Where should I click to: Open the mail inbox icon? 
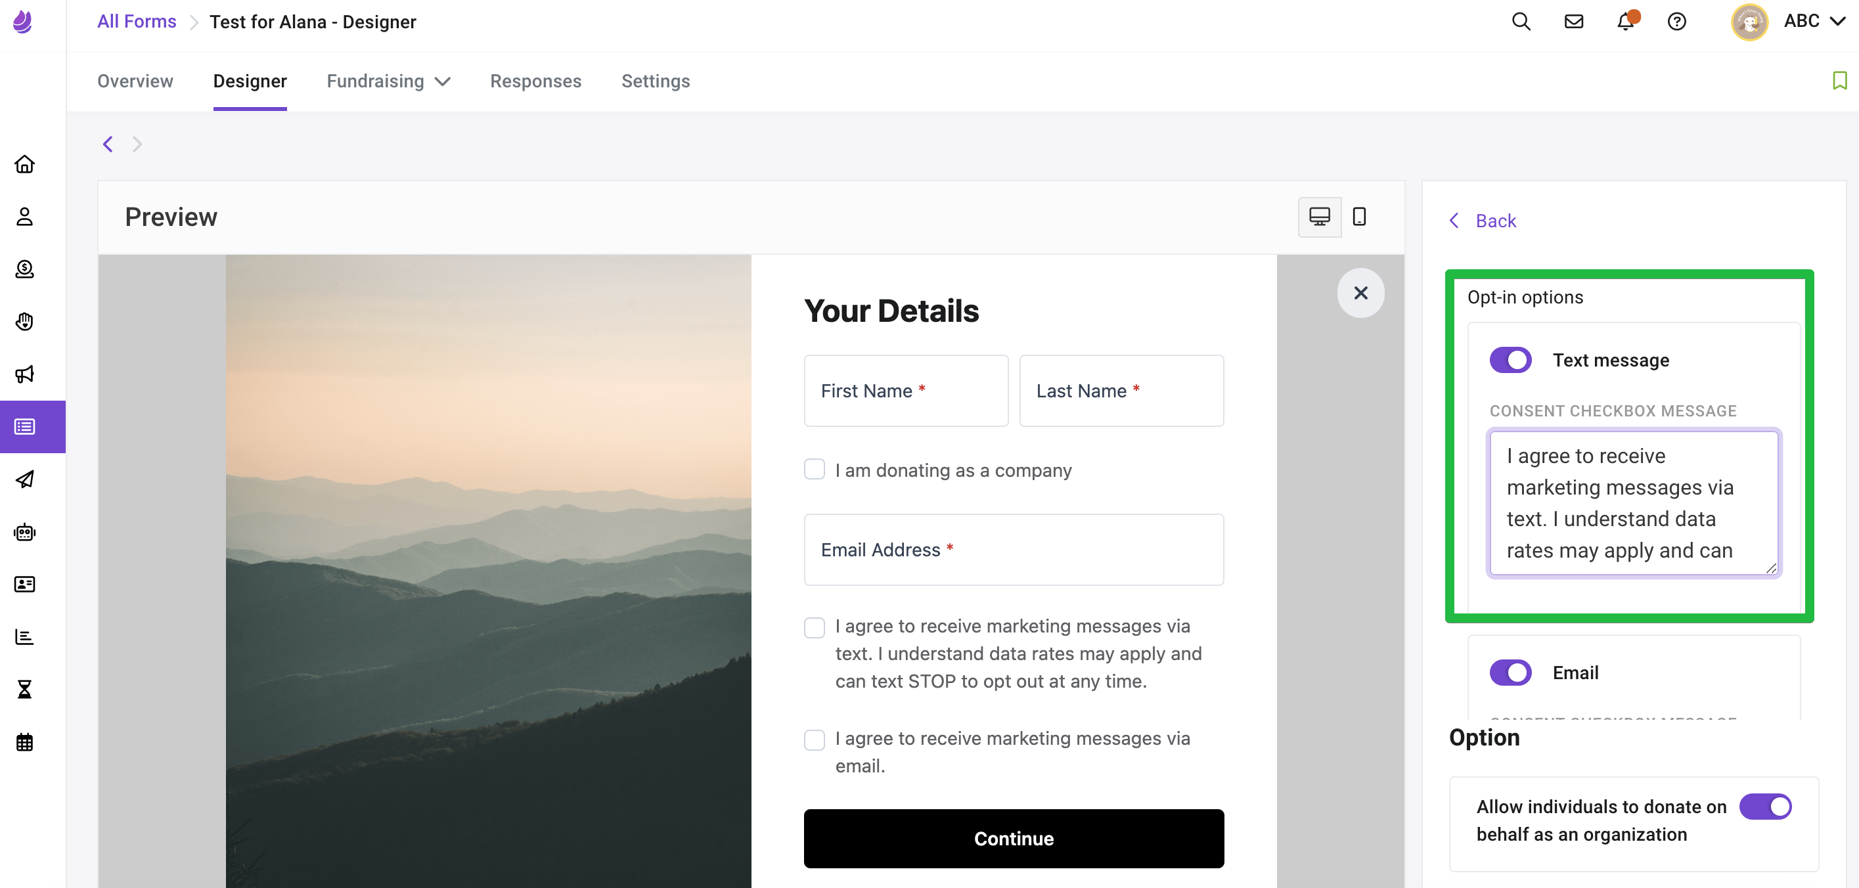(1573, 22)
